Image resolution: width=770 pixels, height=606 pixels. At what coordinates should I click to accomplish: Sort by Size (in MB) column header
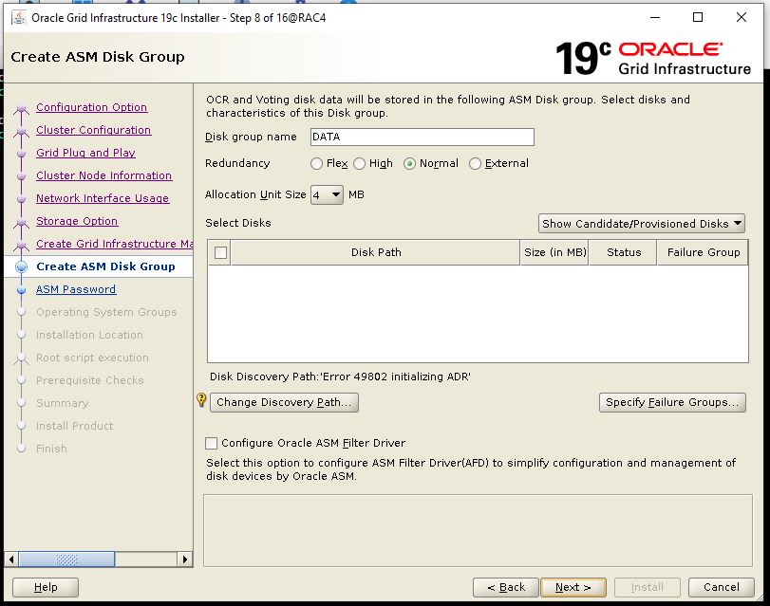click(554, 252)
